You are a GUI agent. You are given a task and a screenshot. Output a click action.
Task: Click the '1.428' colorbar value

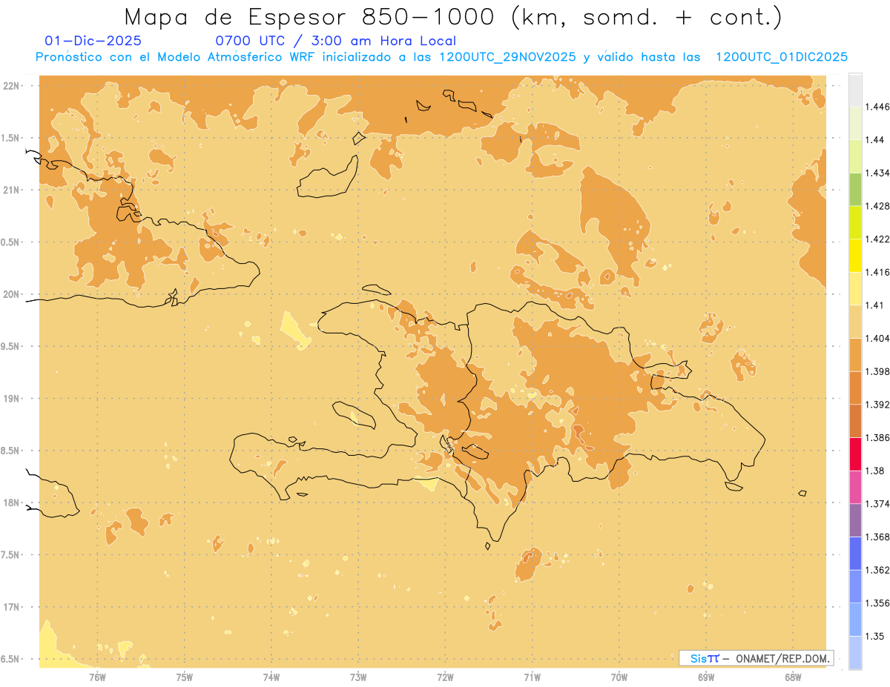coord(878,206)
